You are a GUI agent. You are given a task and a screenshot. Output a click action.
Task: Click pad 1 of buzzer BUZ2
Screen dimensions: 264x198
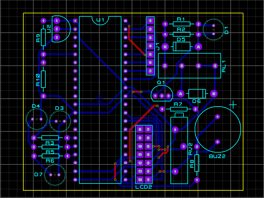218,117
